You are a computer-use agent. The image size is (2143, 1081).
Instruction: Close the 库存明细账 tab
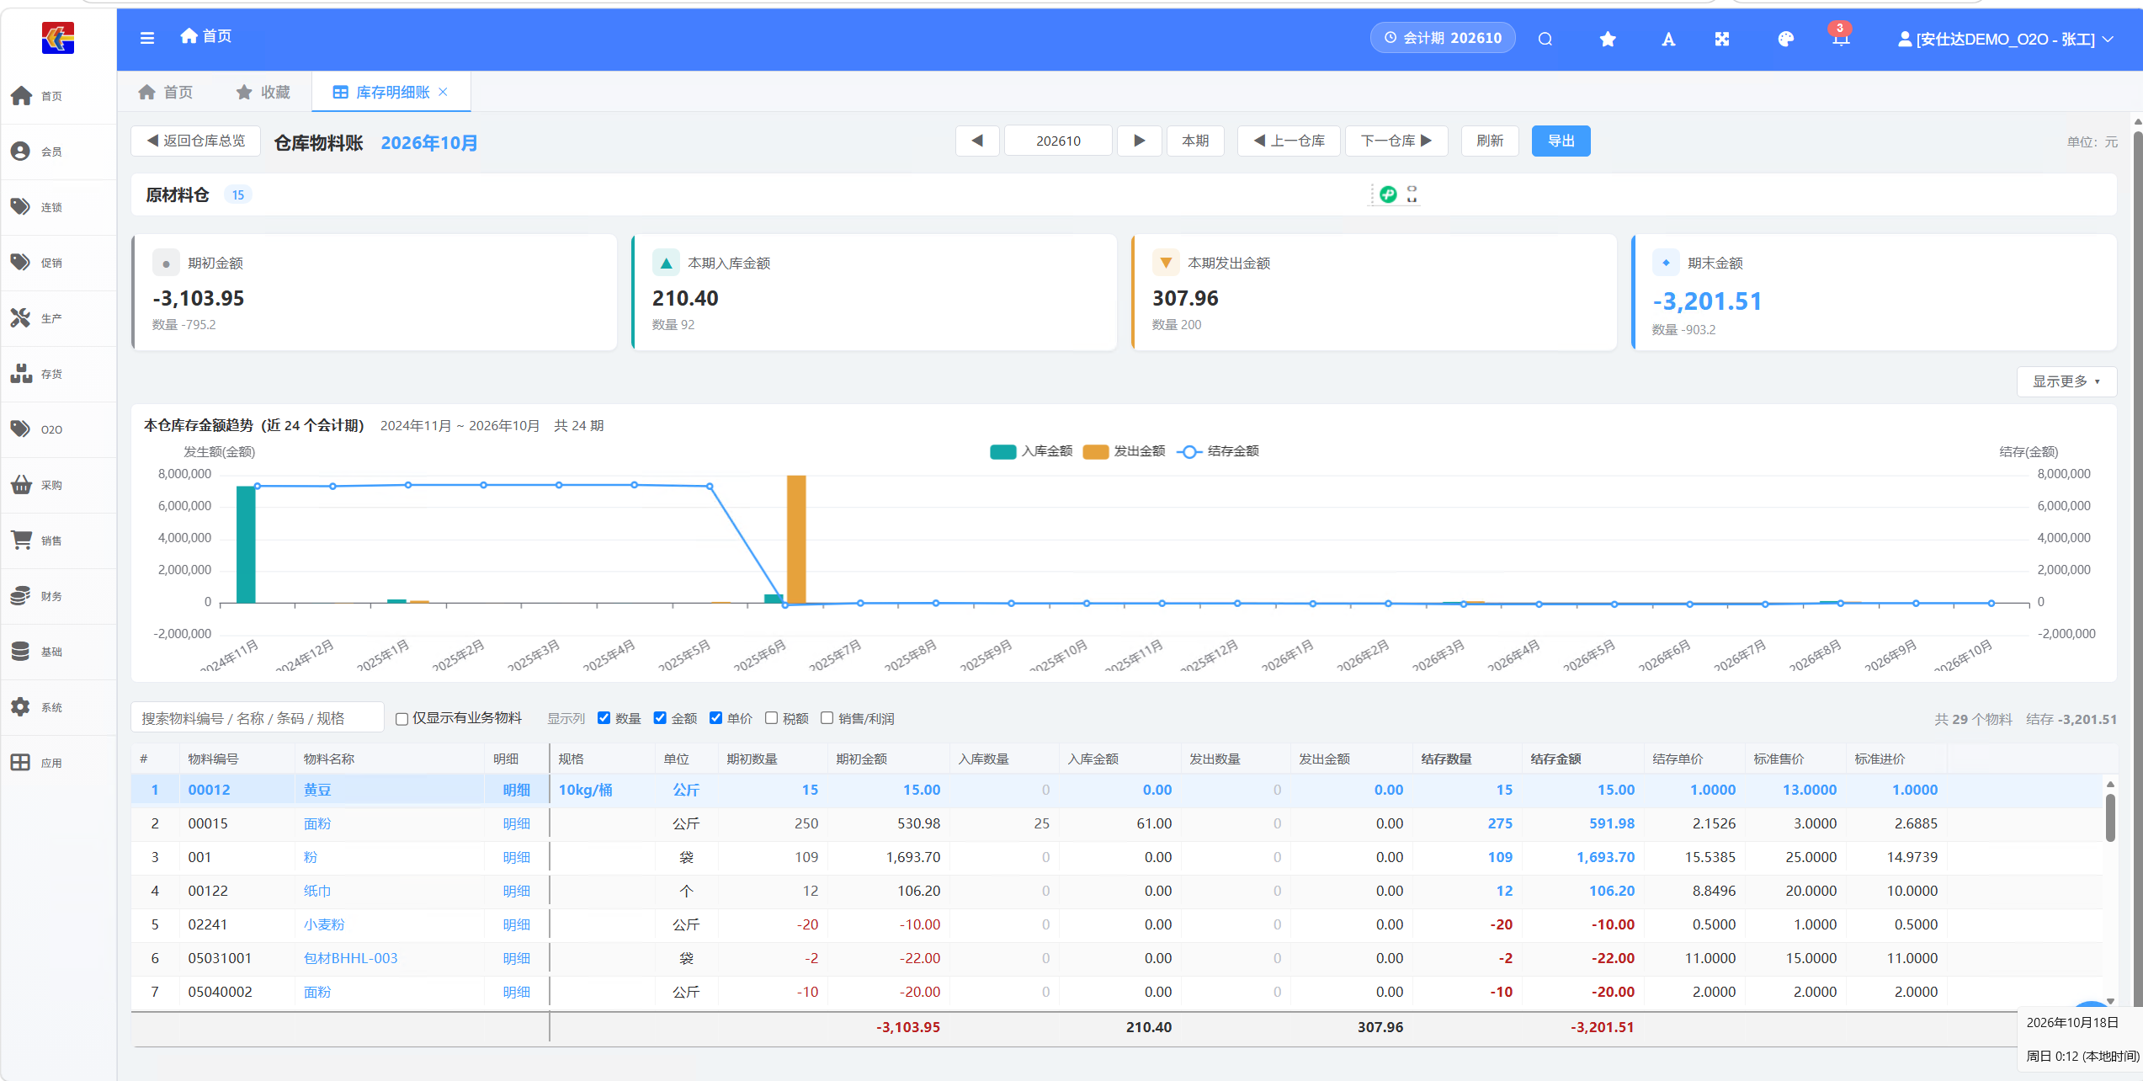pyautogui.click(x=444, y=92)
